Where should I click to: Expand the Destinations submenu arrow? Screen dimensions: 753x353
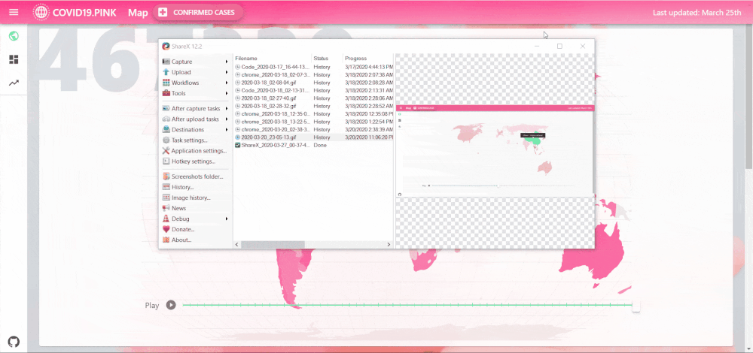tap(227, 129)
